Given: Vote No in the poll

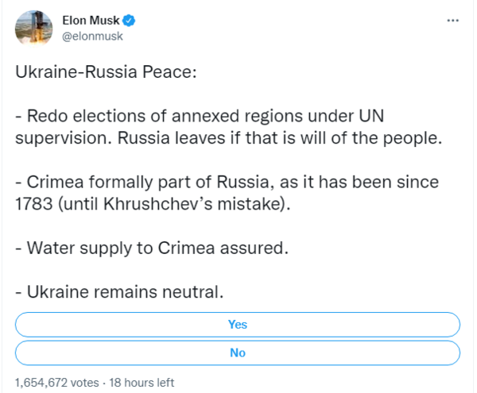Looking at the screenshot, I should pyautogui.click(x=238, y=353).
